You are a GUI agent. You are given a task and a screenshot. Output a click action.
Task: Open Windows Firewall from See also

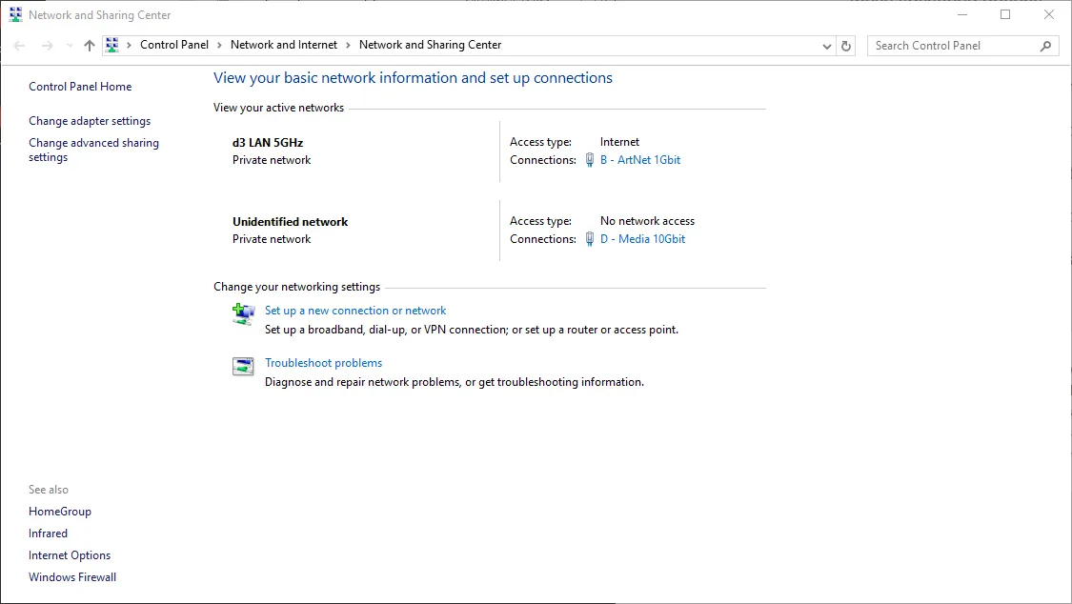coord(72,577)
